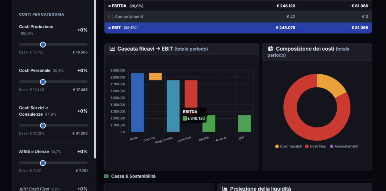Click the Base: € 31.203 text
Image resolution: width=386 pixels, height=191 pixels.
pos(32,133)
